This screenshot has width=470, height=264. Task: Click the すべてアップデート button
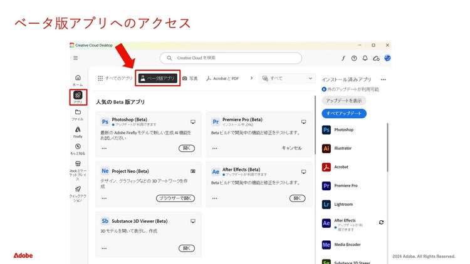pyautogui.click(x=344, y=113)
